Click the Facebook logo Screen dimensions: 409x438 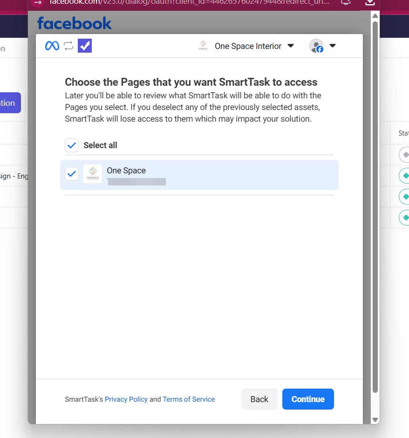[x=74, y=23]
